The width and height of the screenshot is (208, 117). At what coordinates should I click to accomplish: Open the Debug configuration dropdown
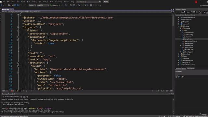(x=32, y=5)
